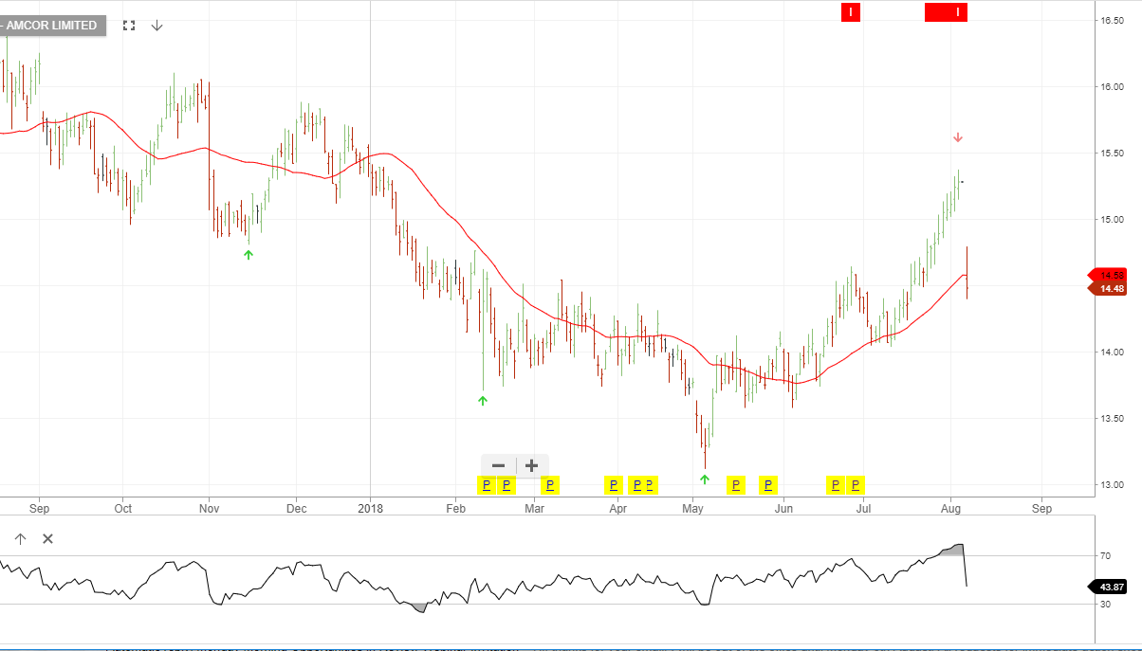Zoom out with the minus button
The height and width of the screenshot is (651, 1142).
(x=498, y=465)
